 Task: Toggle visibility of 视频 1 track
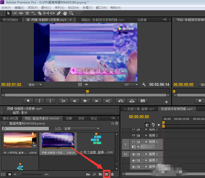click(134, 142)
